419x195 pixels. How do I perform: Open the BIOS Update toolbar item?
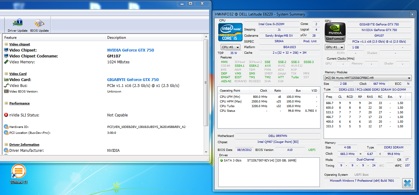point(39,25)
